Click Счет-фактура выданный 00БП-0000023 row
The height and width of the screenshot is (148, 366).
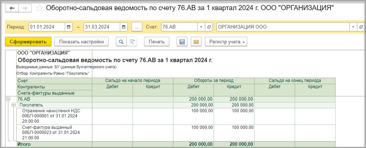point(54,132)
